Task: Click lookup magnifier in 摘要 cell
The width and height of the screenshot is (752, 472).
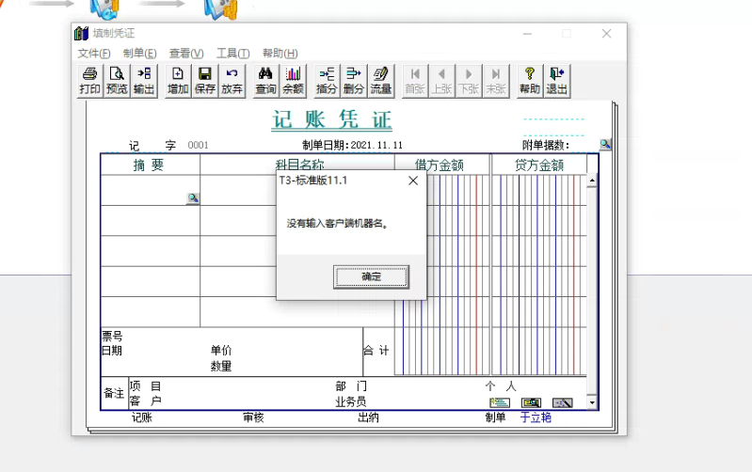Action: pos(193,197)
